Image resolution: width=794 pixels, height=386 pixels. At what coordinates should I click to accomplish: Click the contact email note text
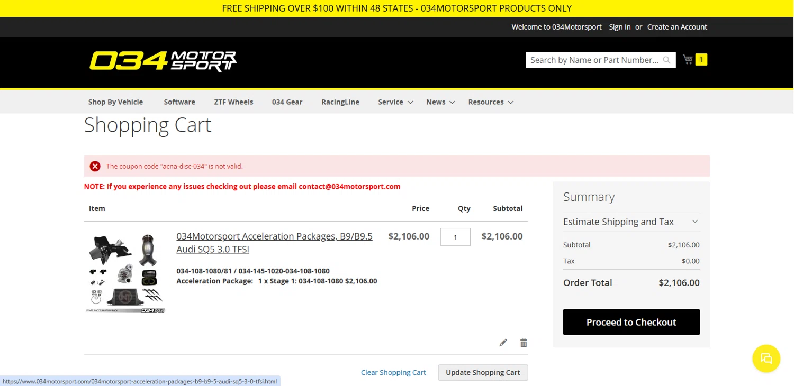coord(242,187)
